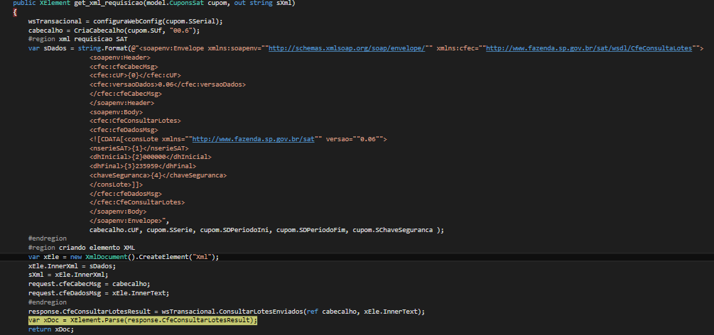The width and height of the screenshot is (714, 335).
Task: Click the CreateElement("Xml") call
Action: [x=177, y=257]
